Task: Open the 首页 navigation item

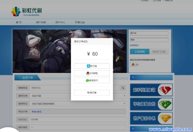Action: coord(19,22)
